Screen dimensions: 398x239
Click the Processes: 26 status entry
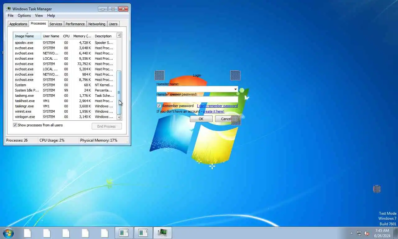coord(17,140)
